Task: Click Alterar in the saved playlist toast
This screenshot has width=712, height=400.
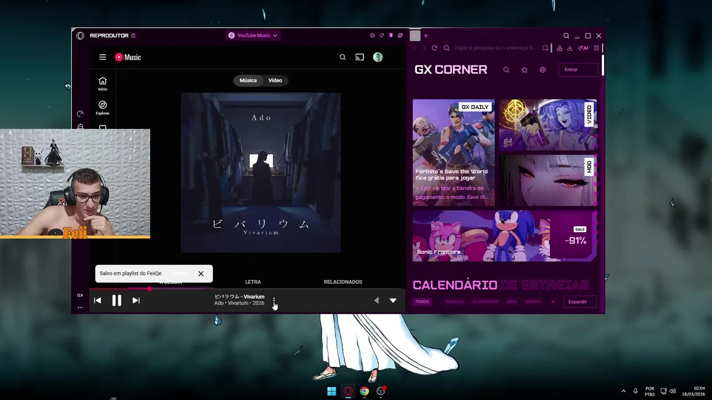Action: click(x=179, y=273)
